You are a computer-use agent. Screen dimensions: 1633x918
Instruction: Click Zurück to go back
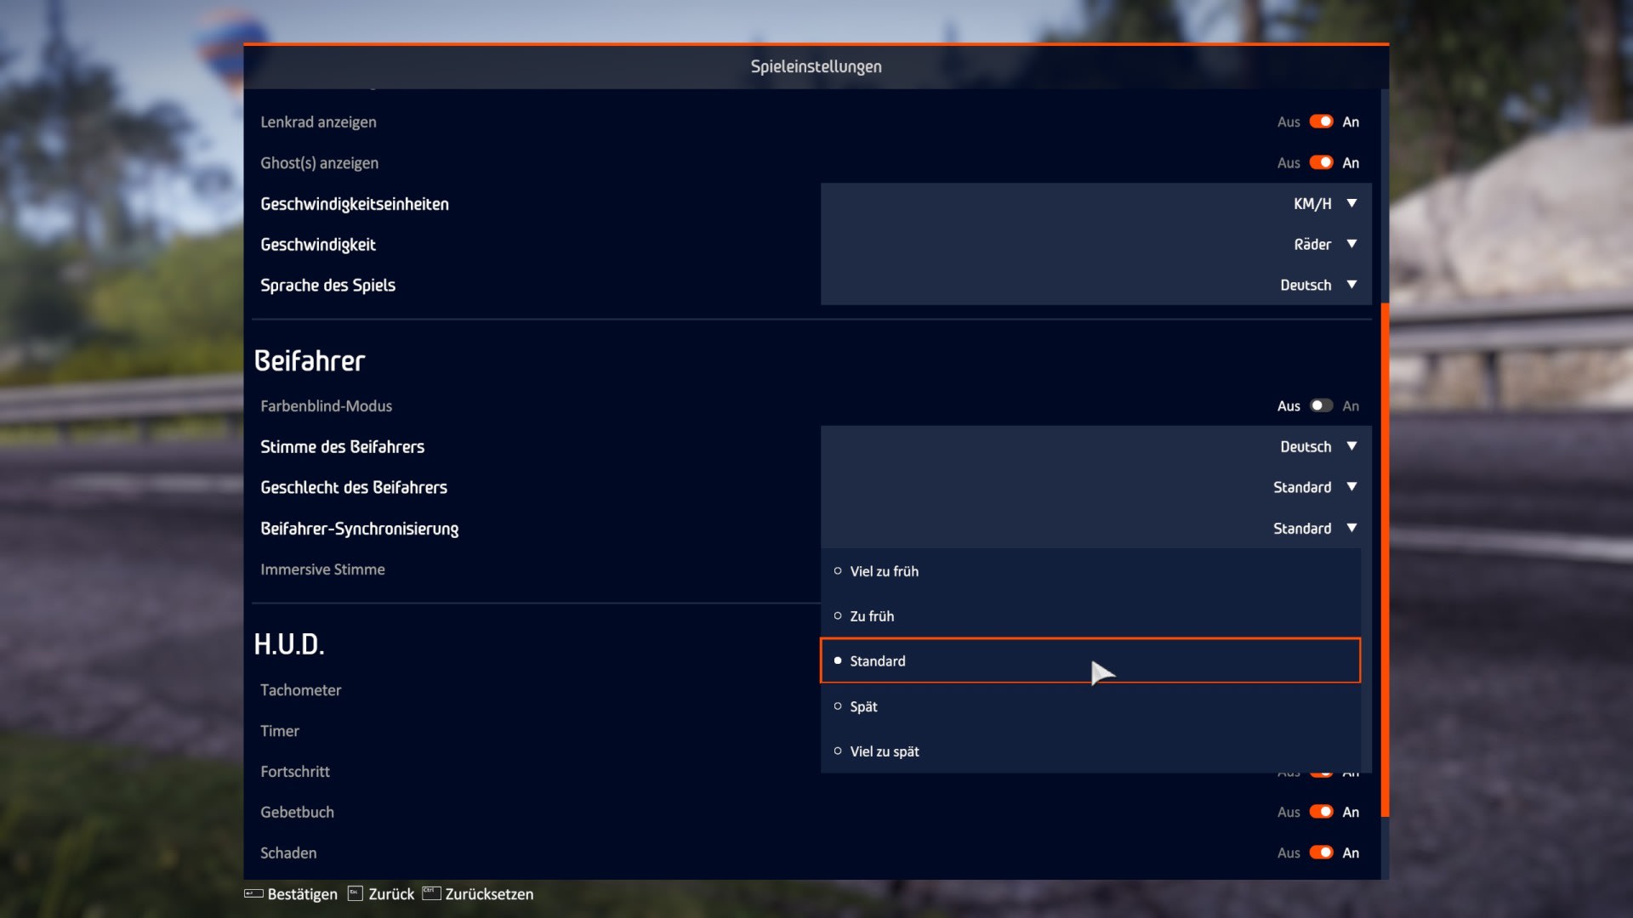pyautogui.click(x=391, y=894)
